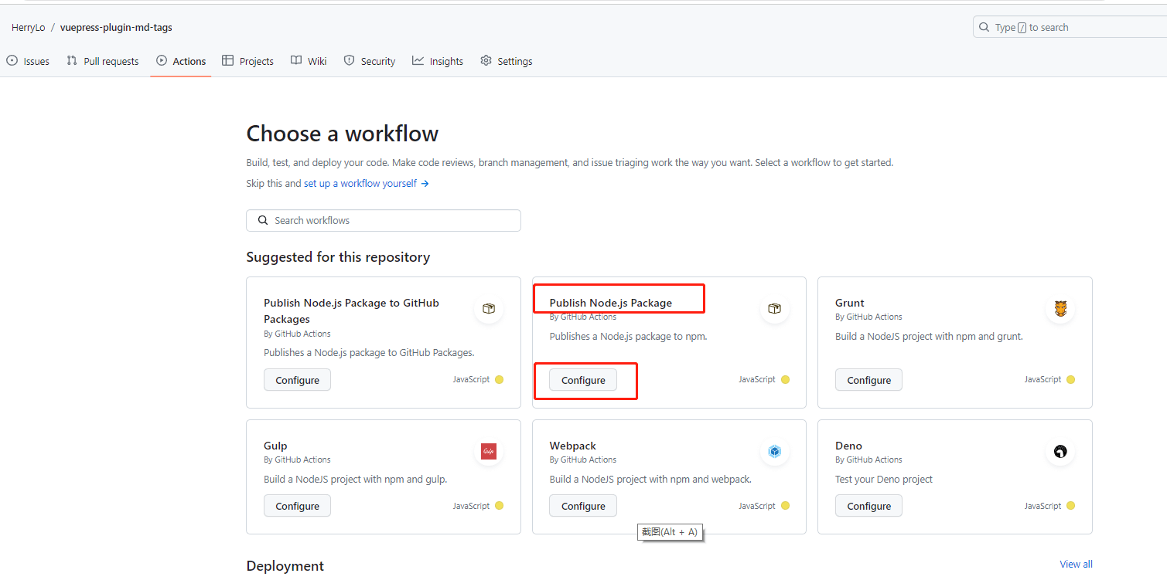Configure the Publish Node.js Package workflow
Image resolution: width=1167 pixels, height=580 pixels.
[583, 380]
